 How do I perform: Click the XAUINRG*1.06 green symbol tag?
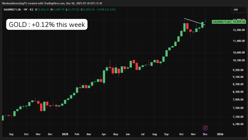click(221, 22)
